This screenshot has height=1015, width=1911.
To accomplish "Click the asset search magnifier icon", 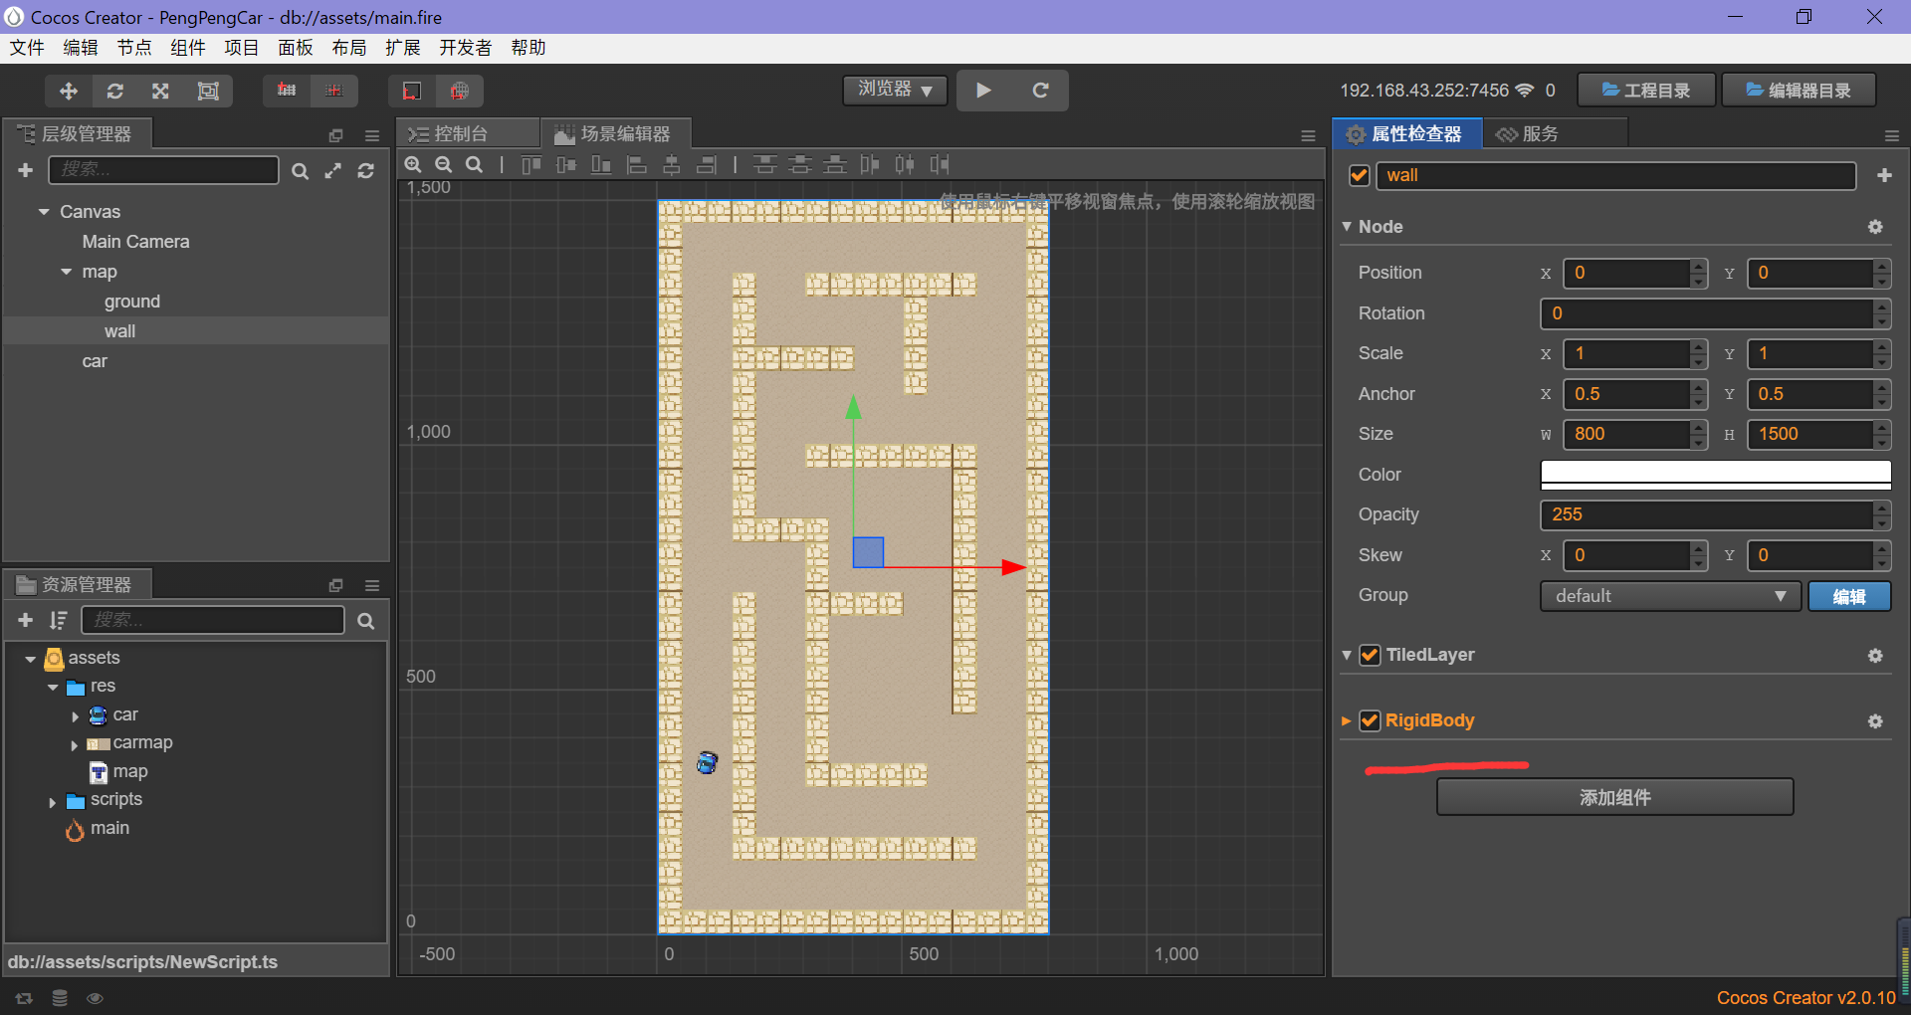I will click(366, 621).
